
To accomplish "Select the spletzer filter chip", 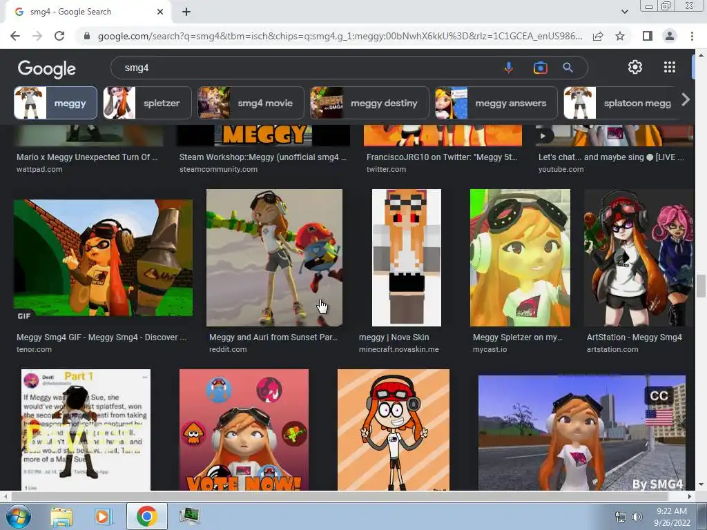I will (148, 103).
